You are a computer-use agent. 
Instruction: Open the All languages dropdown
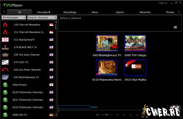tap(14, 17)
